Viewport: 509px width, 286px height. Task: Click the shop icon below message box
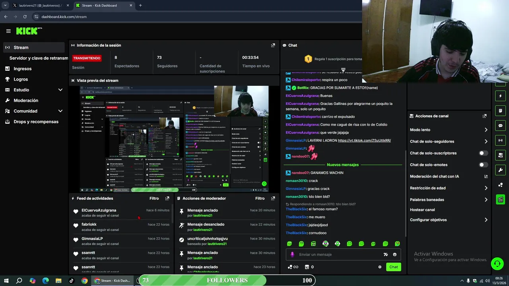[x=307, y=267]
